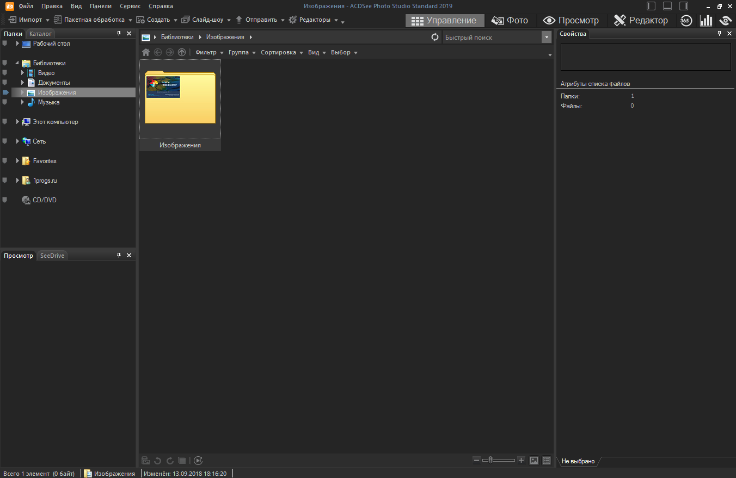Expand the Документы library node
Viewport: 736px width, 478px height.
(x=23, y=83)
